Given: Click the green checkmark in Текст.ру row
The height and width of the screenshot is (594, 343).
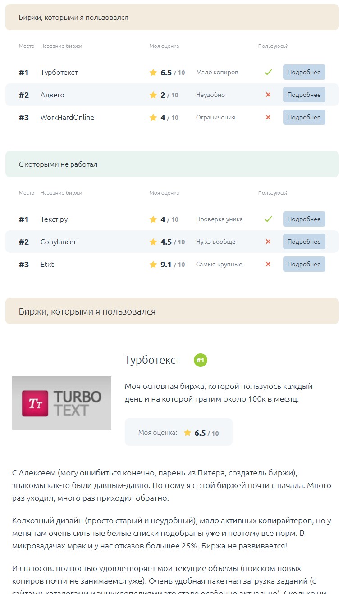Looking at the screenshot, I should point(268,219).
